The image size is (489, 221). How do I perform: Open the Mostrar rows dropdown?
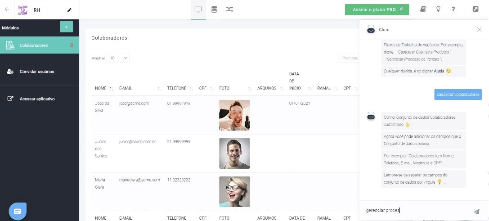[x=118, y=58]
